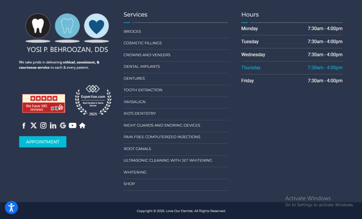Open the Bridges service link
Screen dimensions: 362x219
point(132,31)
